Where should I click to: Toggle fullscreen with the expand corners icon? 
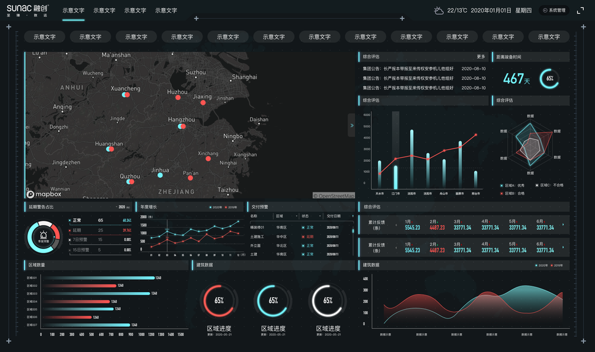(x=580, y=11)
